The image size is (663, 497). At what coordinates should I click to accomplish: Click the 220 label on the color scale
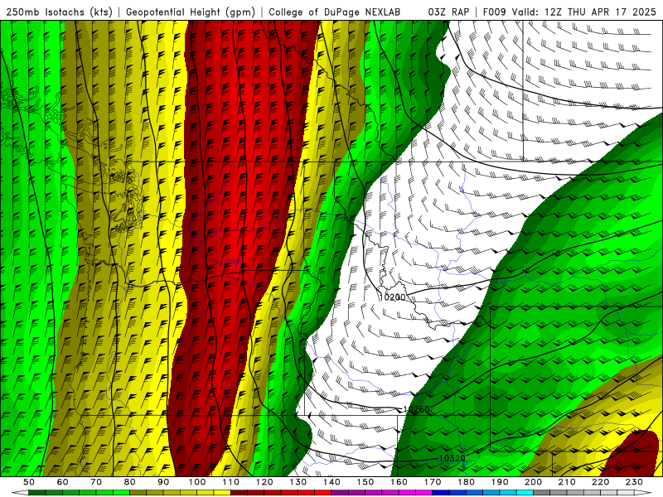tap(600, 482)
